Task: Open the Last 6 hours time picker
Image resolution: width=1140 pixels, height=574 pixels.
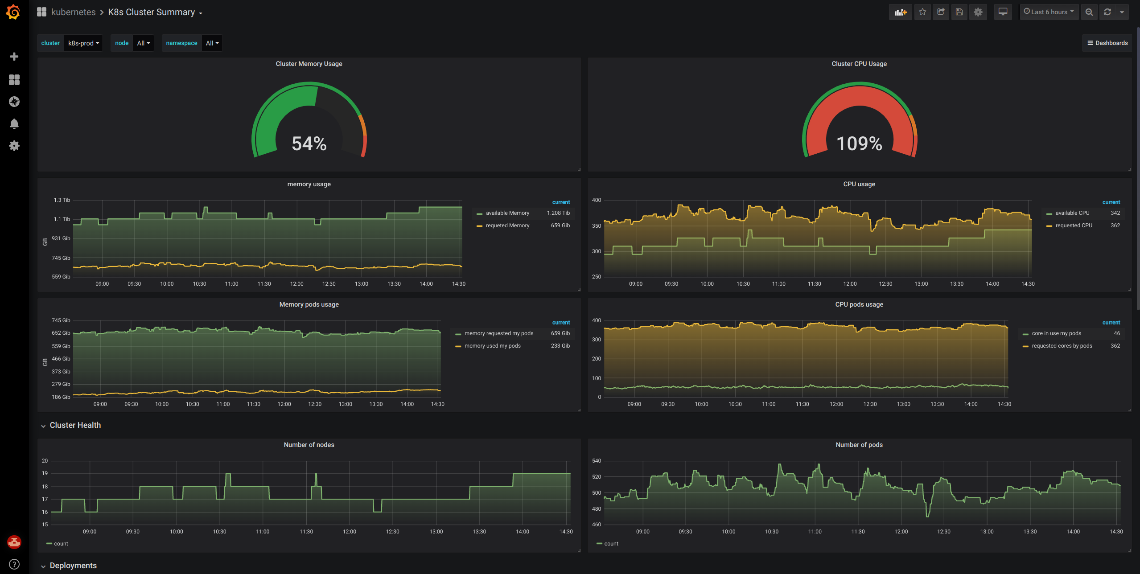Action: [1049, 12]
